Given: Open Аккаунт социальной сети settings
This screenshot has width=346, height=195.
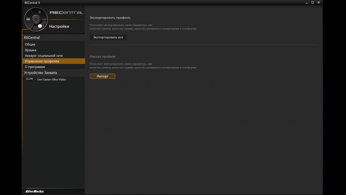Looking at the screenshot, I should pyautogui.click(x=54, y=56).
